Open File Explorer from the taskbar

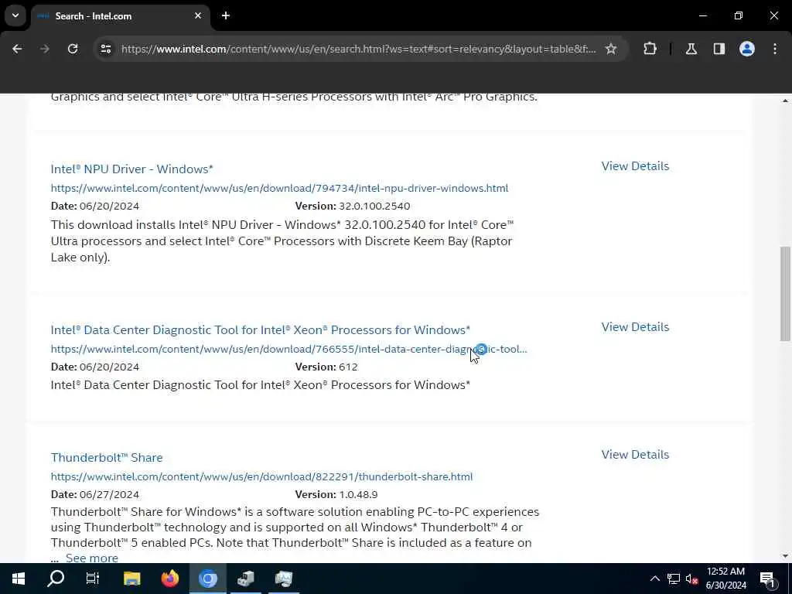(x=131, y=579)
